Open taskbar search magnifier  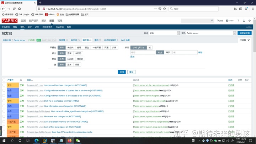(12, 140)
